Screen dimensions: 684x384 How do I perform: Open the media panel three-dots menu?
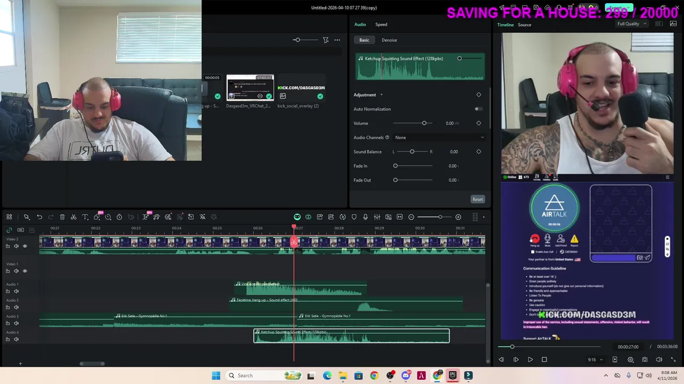[x=337, y=40]
